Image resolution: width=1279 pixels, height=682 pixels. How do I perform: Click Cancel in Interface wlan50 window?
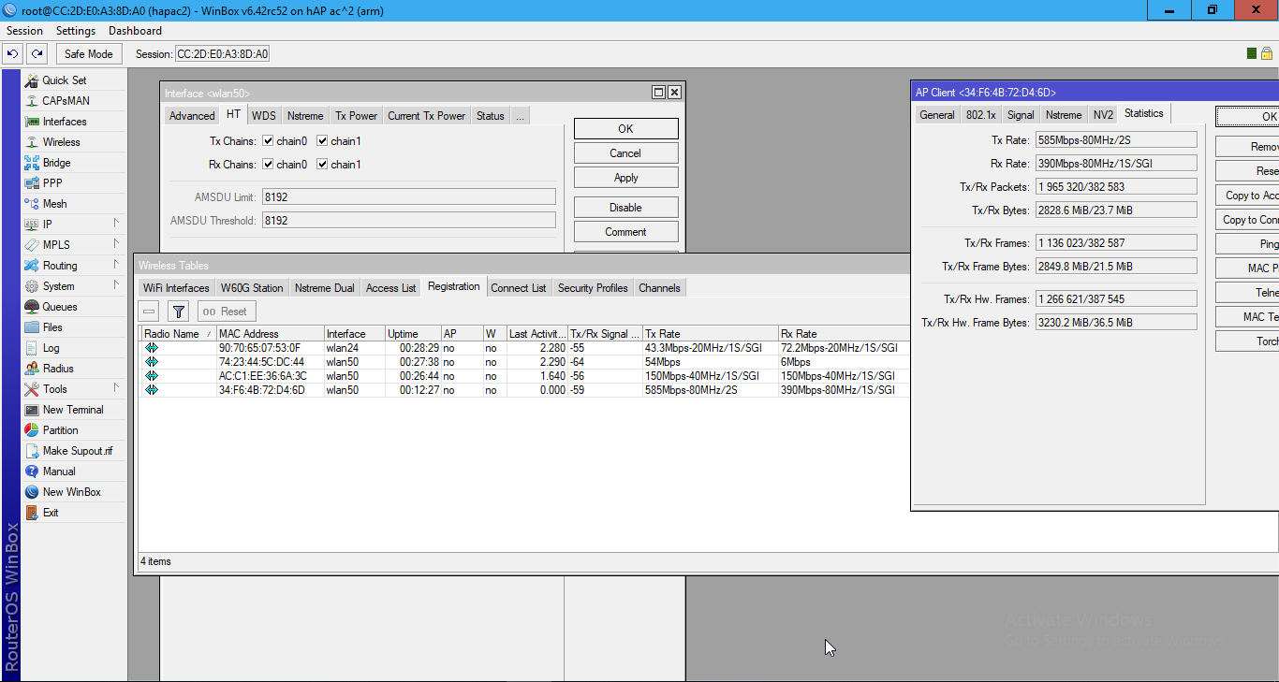625,153
